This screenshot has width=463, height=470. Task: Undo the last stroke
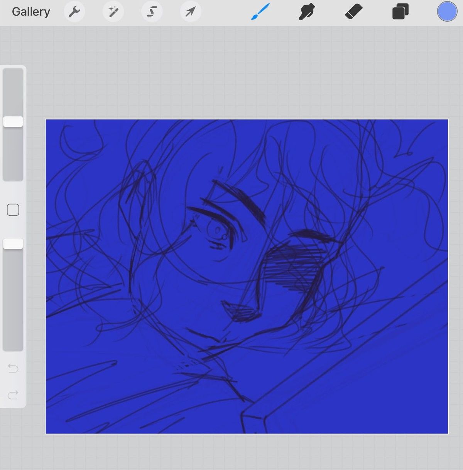[13, 368]
